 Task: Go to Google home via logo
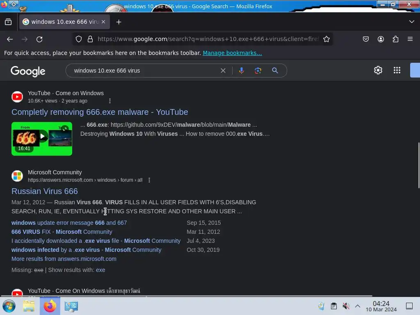pyautogui.click(x=28, y=71)
